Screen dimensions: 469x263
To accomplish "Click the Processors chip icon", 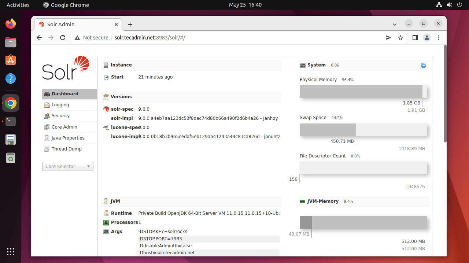I will click(106, 222).
